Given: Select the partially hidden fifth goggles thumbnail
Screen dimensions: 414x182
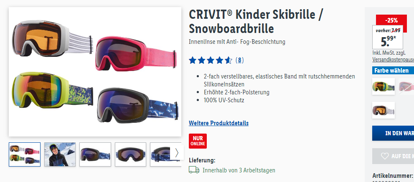Looking at the screenshot, I should (160, 154).
